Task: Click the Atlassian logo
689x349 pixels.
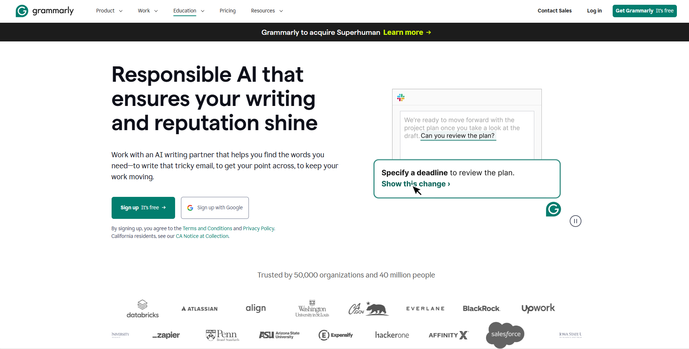Action: coord(199,309)
